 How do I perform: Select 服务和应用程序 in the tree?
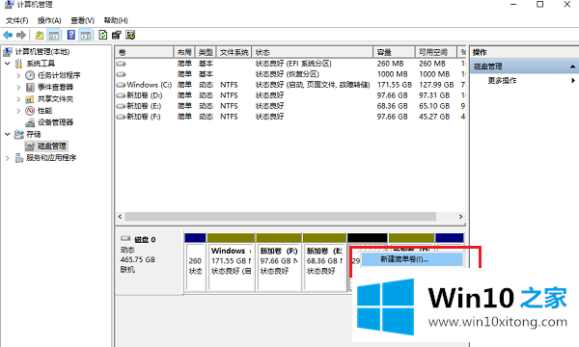click(x=51, y=158)
